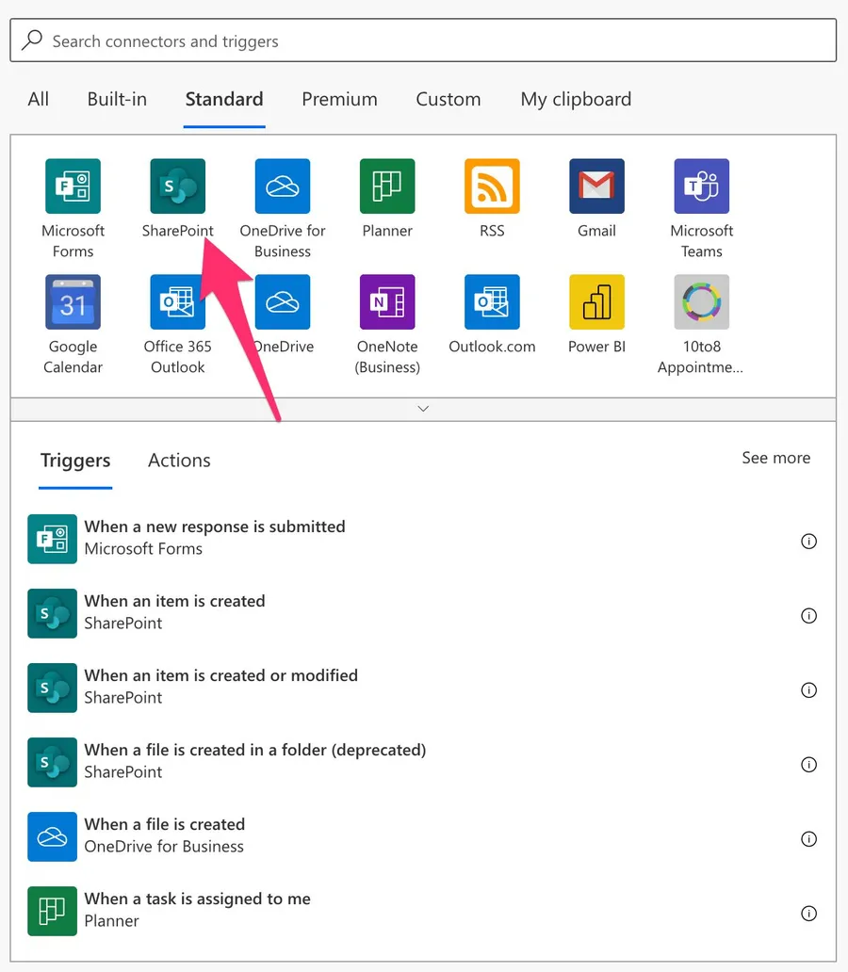Show info for 'When a task is assigned to me'
This screenshot has height=972, width=848.
pos(807,914)
